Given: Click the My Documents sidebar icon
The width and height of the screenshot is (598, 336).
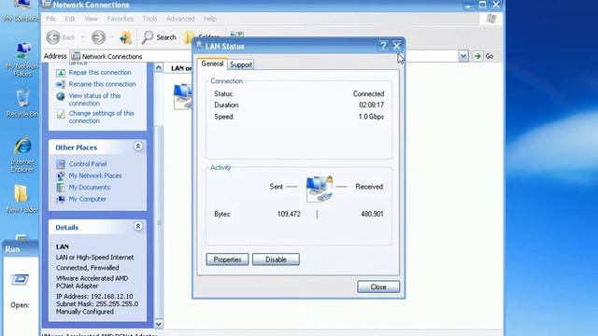Looking at the screenshot, I should coord(61,188).
